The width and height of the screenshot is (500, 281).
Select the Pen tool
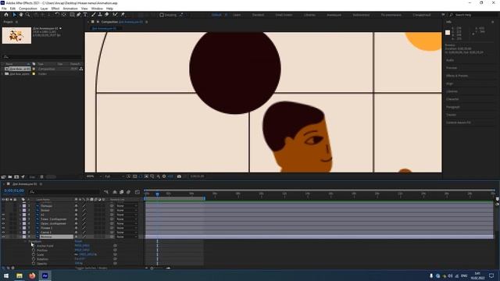pyautogui.click(x=79, y=15)
